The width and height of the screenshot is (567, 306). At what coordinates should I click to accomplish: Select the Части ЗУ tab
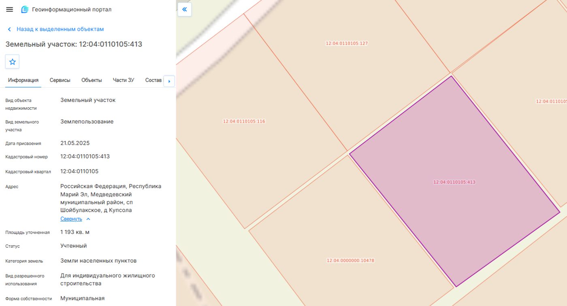[x=124, y=80]
